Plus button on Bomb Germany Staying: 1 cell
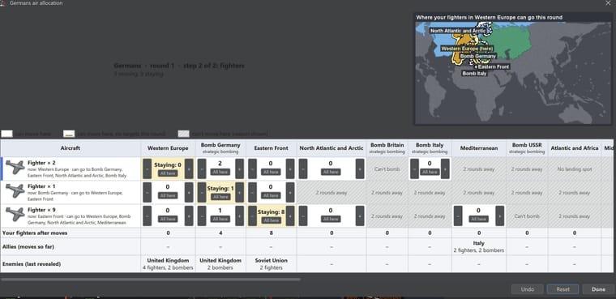 tap(239, 193)
